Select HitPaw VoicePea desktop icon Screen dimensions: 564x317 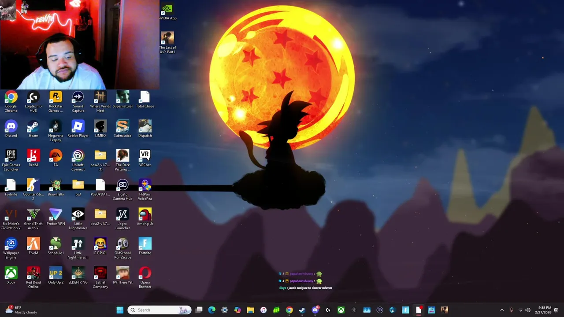click(145, 190)
